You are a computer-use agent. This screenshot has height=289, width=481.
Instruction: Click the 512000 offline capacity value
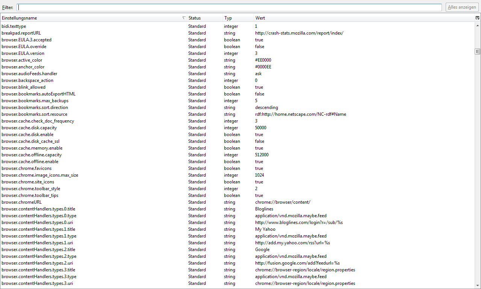pyautogui.click(x=262, y=155)
